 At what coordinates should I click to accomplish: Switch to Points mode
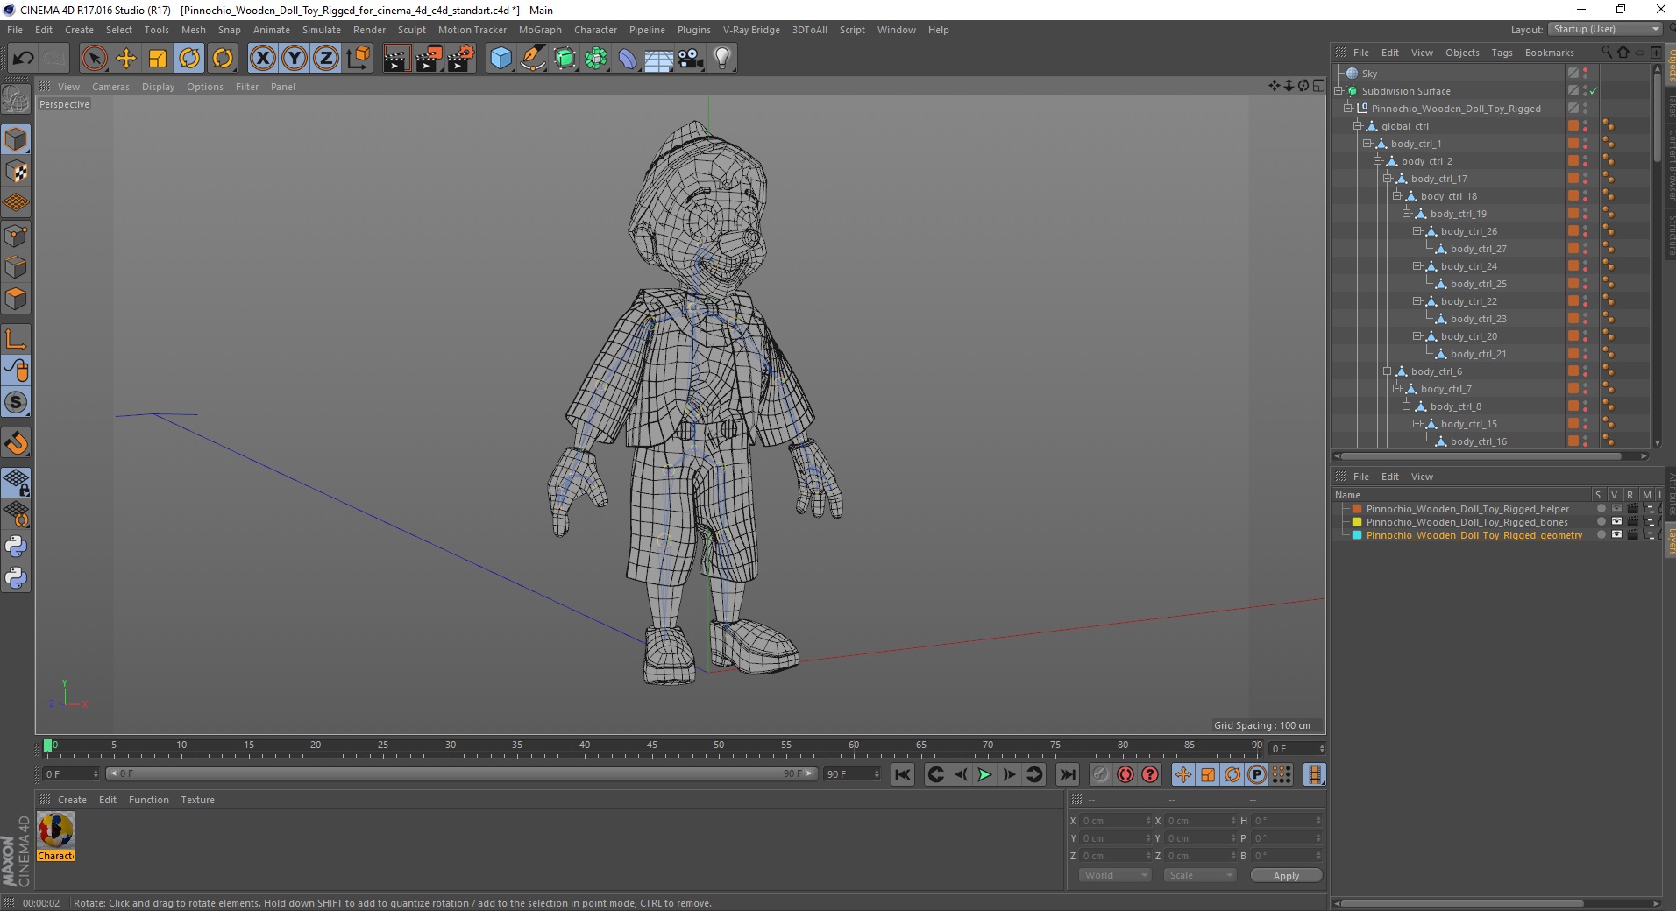pos(16,236)
